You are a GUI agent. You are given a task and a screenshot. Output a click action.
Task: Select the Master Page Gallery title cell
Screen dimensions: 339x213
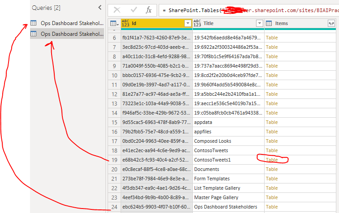(x=228, y=197)
